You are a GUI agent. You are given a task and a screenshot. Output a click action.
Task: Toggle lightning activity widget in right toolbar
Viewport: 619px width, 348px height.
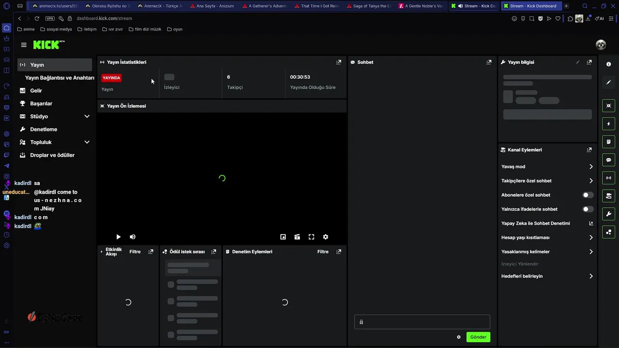(x=608, y=124)
